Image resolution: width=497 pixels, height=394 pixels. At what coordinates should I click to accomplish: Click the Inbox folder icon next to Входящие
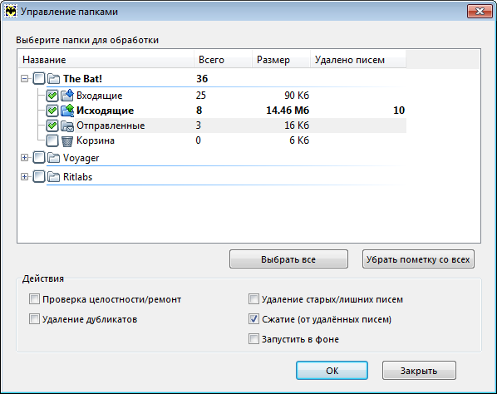[67, 95]
